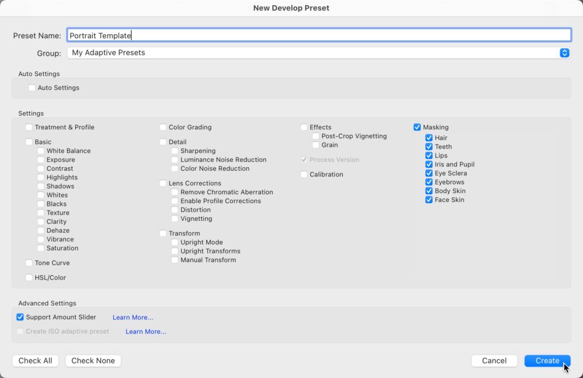Check the Treatment & Profile option
This screenshot has height=378, width=583.
tap(29, 128)
